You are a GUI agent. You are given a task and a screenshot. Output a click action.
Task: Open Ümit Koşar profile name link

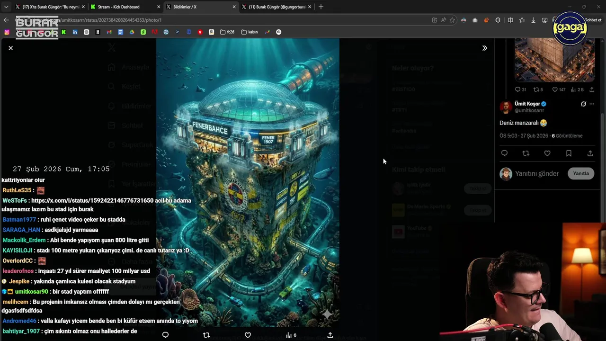[527, 104]
